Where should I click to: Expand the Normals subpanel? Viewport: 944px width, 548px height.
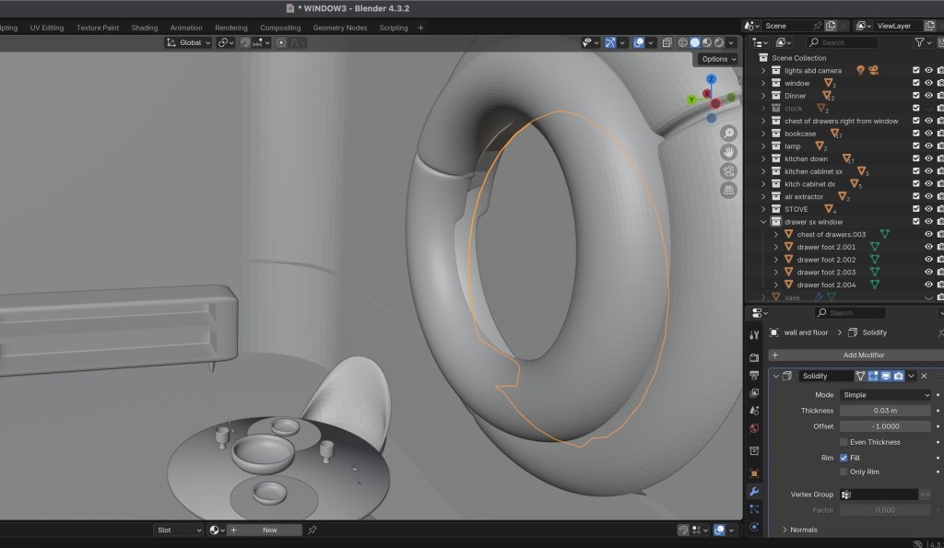785,530
